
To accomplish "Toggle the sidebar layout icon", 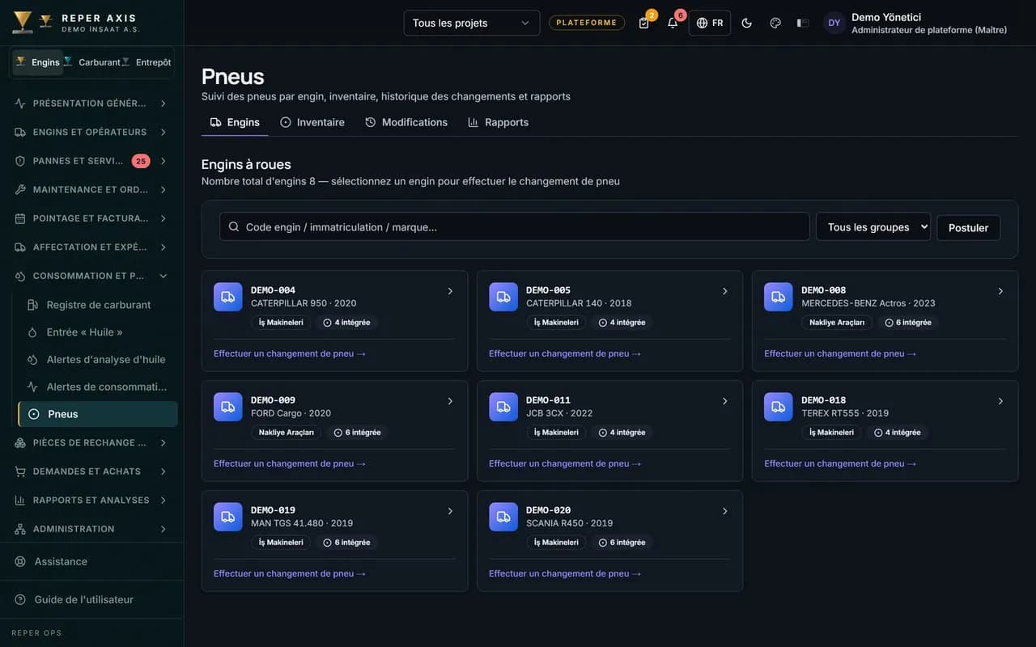I will [803, 23].
